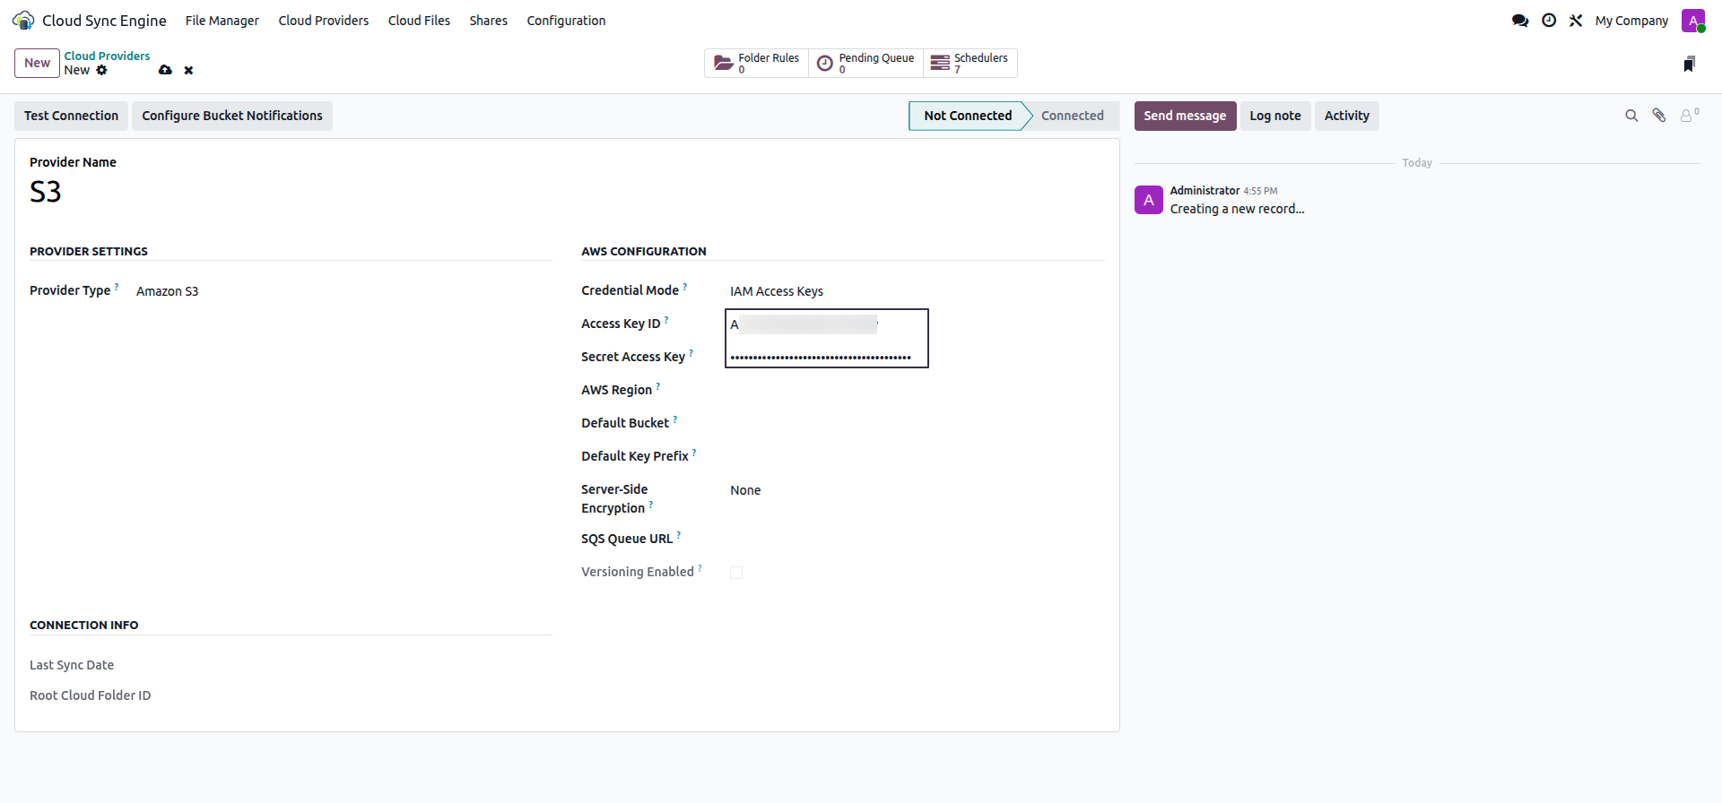This screenshot has width=1722, height=803.
Task: Toggle the Versioning Enabled checkbox
Action: tap(736, 573)
